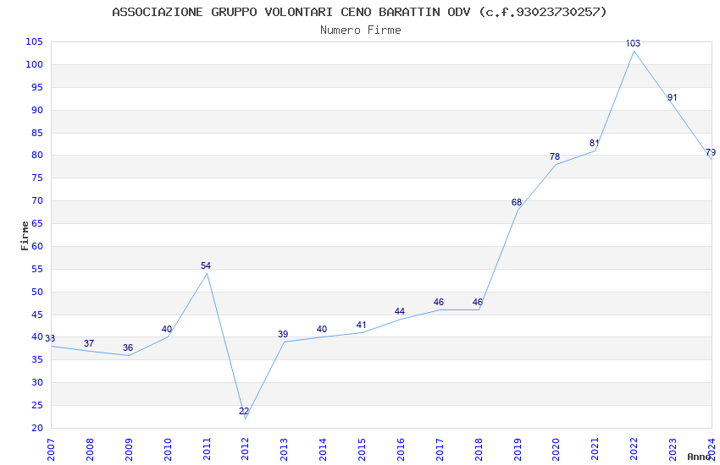Click the y-axis tick label 95

pyautogui.click(x=37, y=87)
